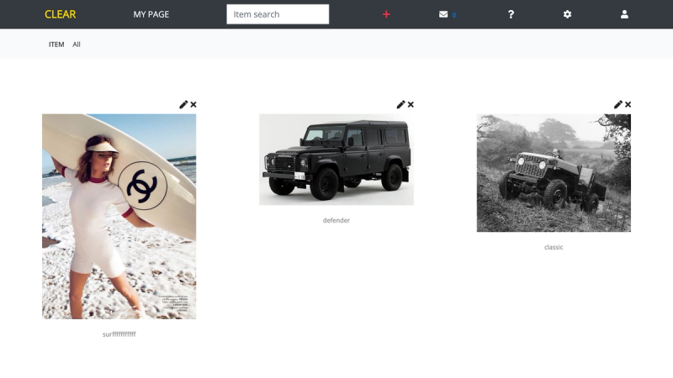Delete the classic item with X icon
Image resolution: width=673 pixels, height=378 pixels.
point(628,104)
